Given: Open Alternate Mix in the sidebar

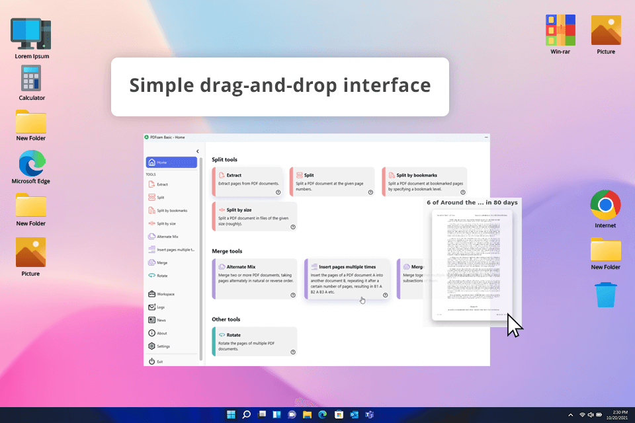Looking at the screenshot, I should [171, 237].
